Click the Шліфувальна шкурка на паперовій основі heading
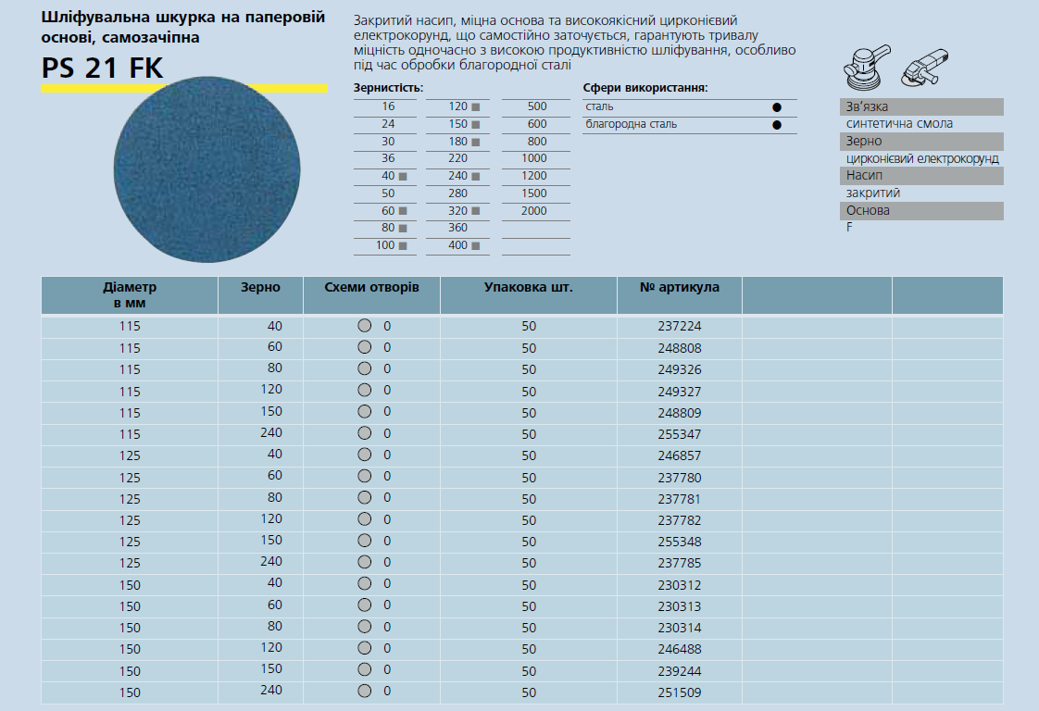The width and height of the screenshot is (1039, 711). [x=182, y=27]
